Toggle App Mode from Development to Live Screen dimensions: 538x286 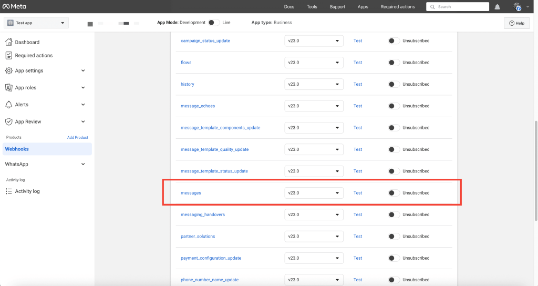pos(213,23)
